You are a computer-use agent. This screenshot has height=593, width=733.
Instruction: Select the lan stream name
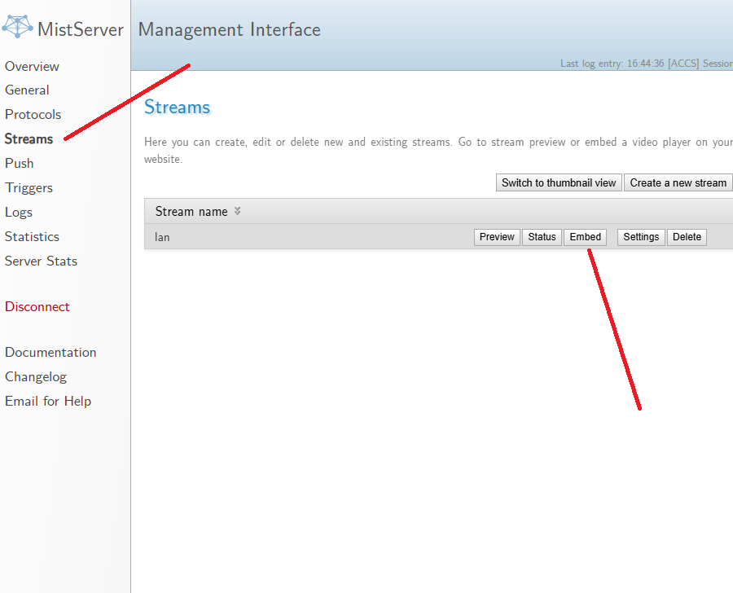click(162, 237)
